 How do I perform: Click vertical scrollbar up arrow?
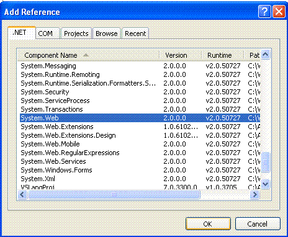click(x=266, y=55)
